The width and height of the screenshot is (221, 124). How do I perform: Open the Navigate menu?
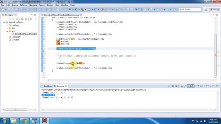tap(33, 5)
